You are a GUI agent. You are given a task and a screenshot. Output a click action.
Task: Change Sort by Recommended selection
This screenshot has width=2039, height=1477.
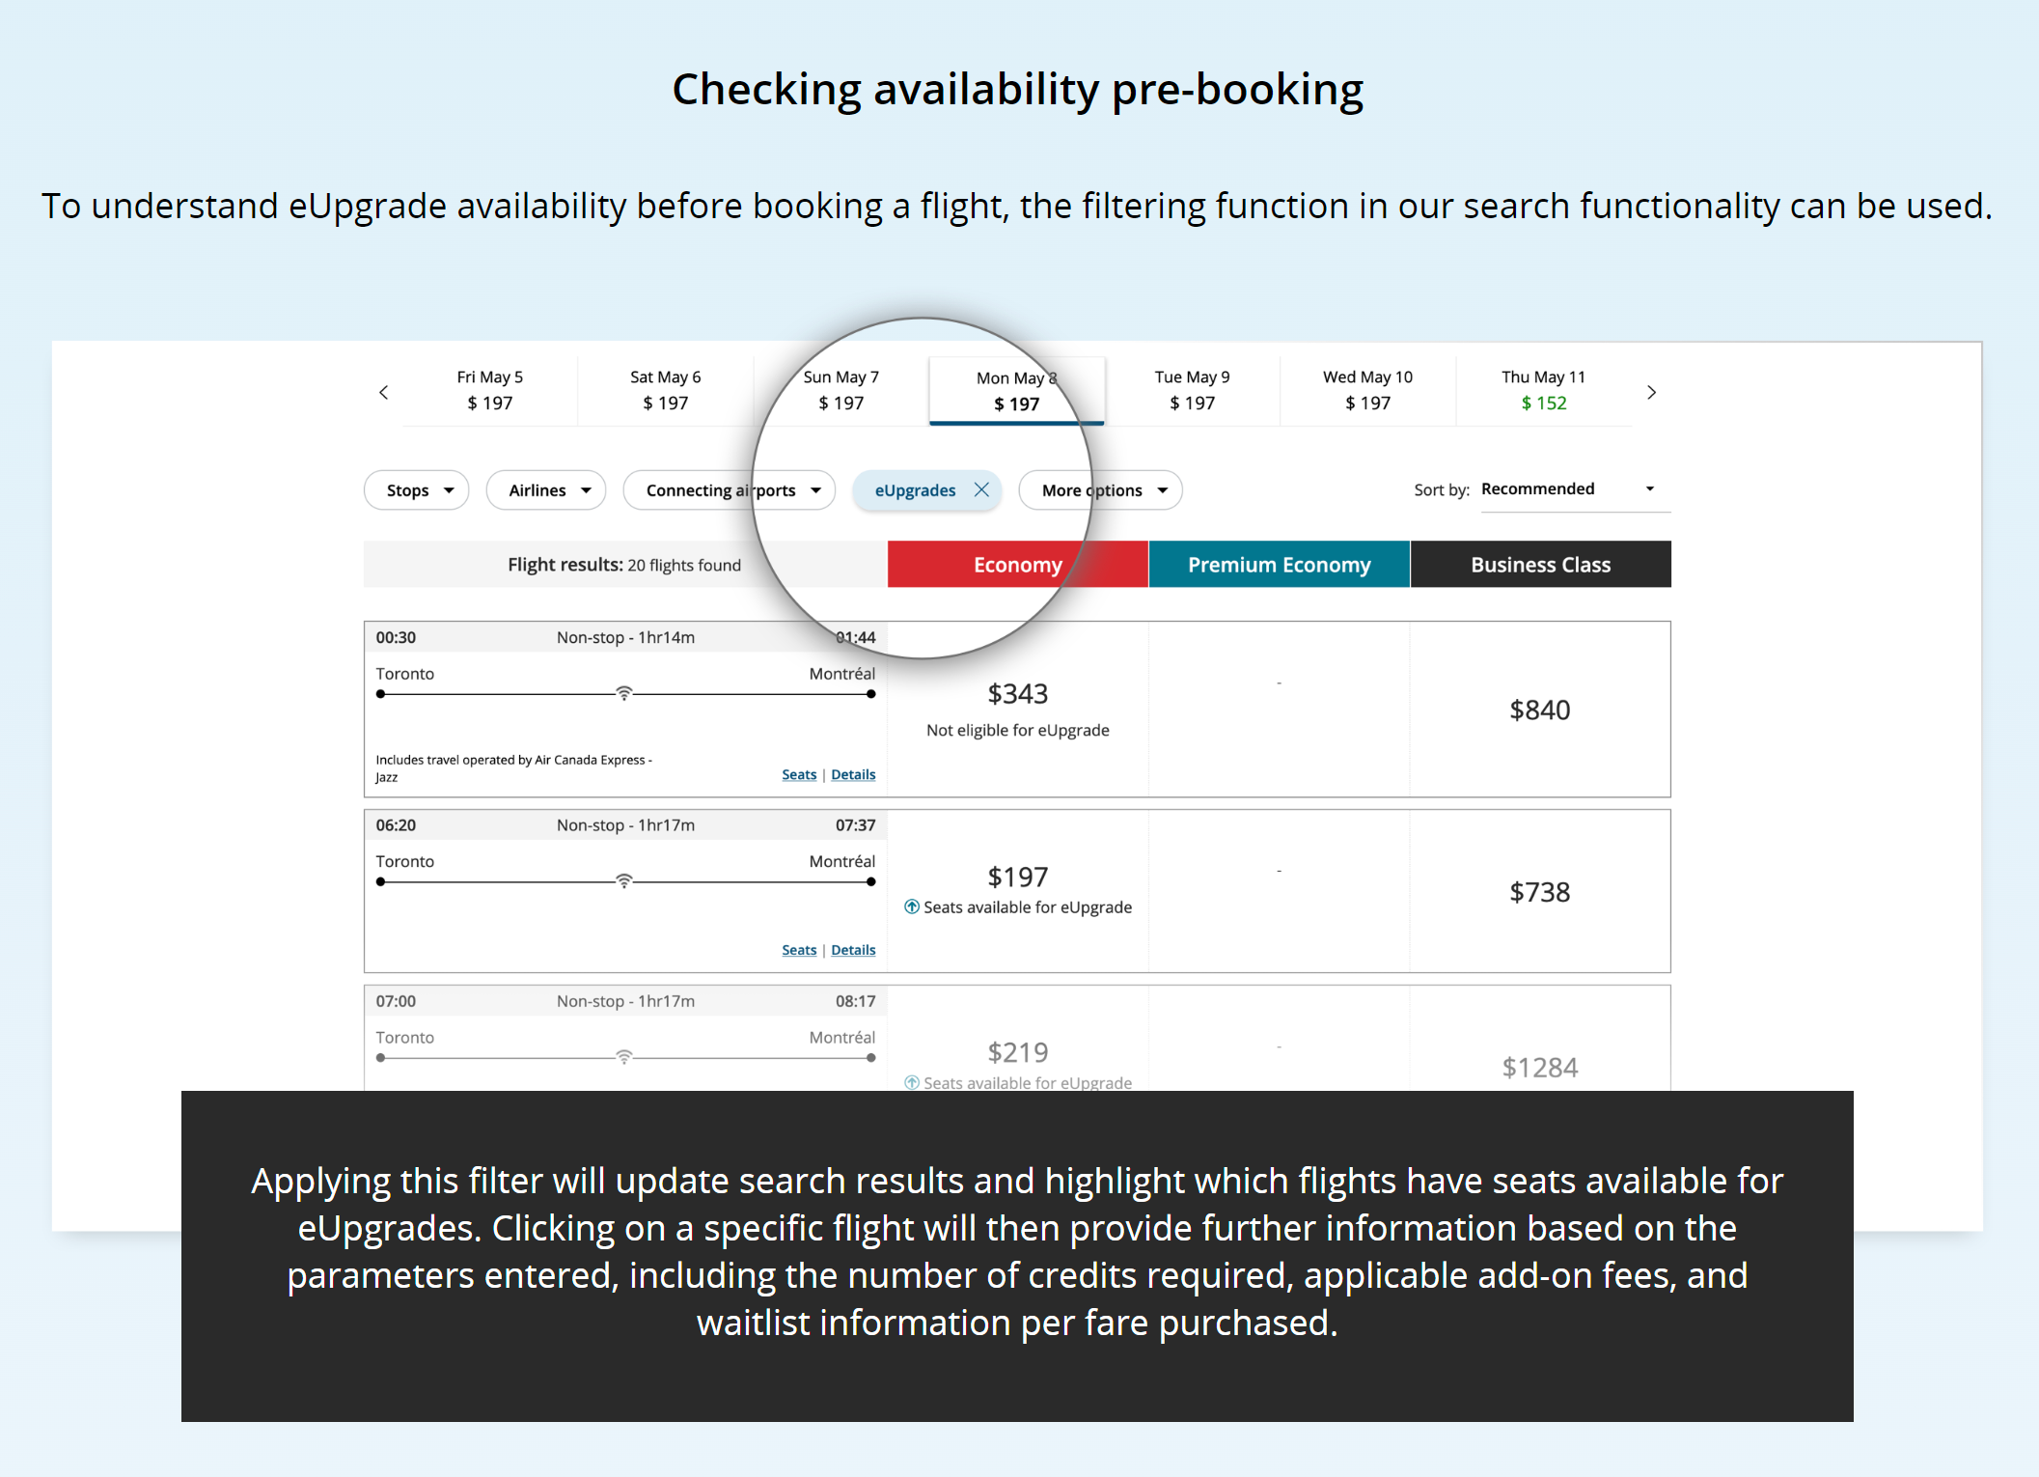1575,489
